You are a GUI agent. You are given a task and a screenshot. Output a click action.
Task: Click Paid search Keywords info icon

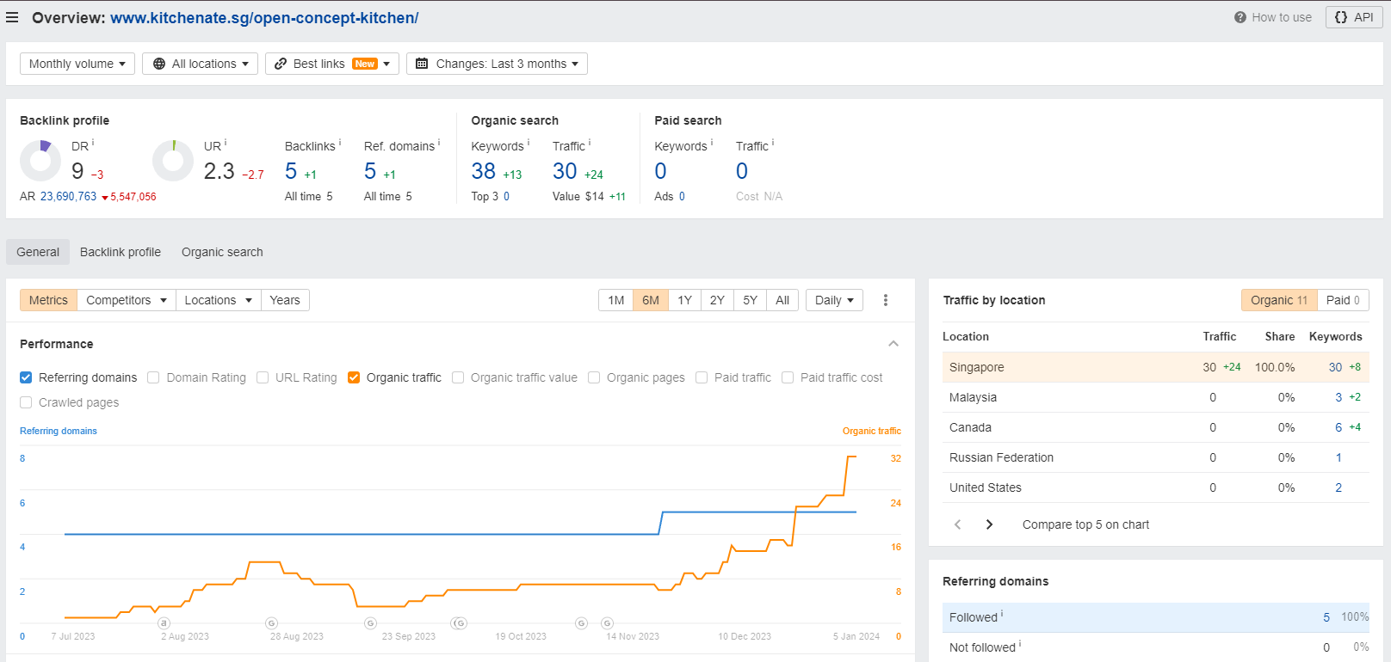point(712,143)
